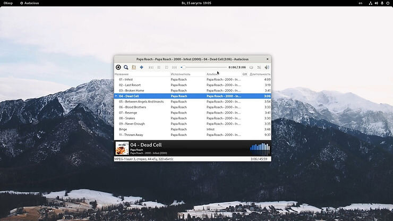Select the track named Binge
Image resolution: width=393 pixels, height=221 pixels.
(x=192, y=129)
